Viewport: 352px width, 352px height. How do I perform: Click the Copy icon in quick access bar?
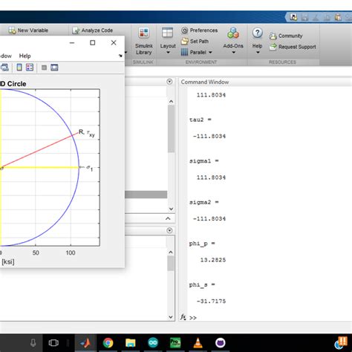(327, 17)
